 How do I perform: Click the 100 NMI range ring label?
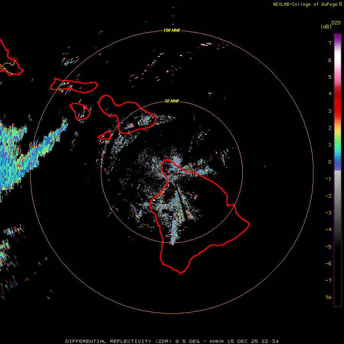tap(172, 30)
